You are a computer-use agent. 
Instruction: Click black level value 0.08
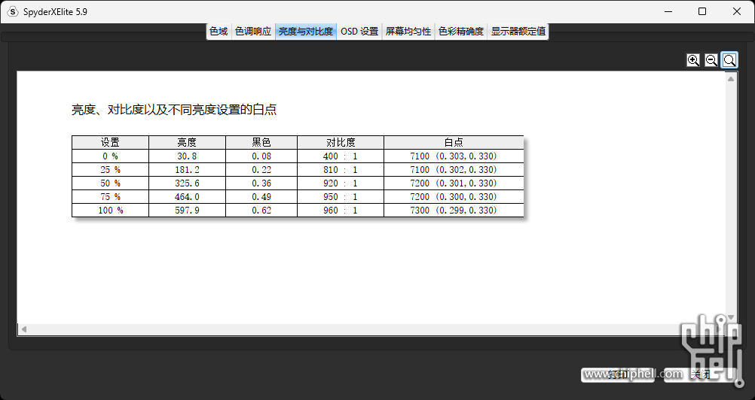coord(261,156)
